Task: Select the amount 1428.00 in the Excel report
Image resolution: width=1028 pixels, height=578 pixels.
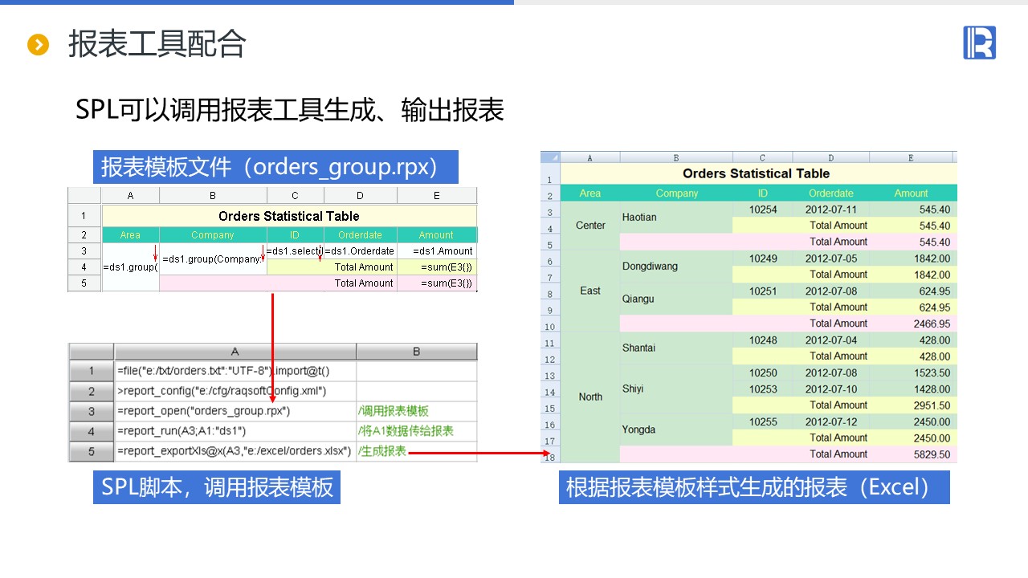Action: coord(914,389)
